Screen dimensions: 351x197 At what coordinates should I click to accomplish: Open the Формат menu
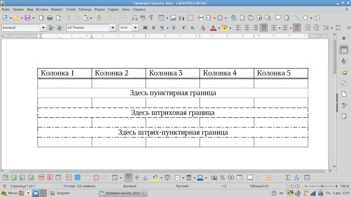pos(57,9)
